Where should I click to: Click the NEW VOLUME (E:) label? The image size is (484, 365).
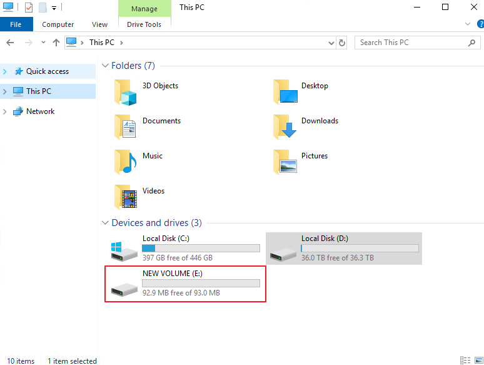pyautogui.click(x=172, y=274)
